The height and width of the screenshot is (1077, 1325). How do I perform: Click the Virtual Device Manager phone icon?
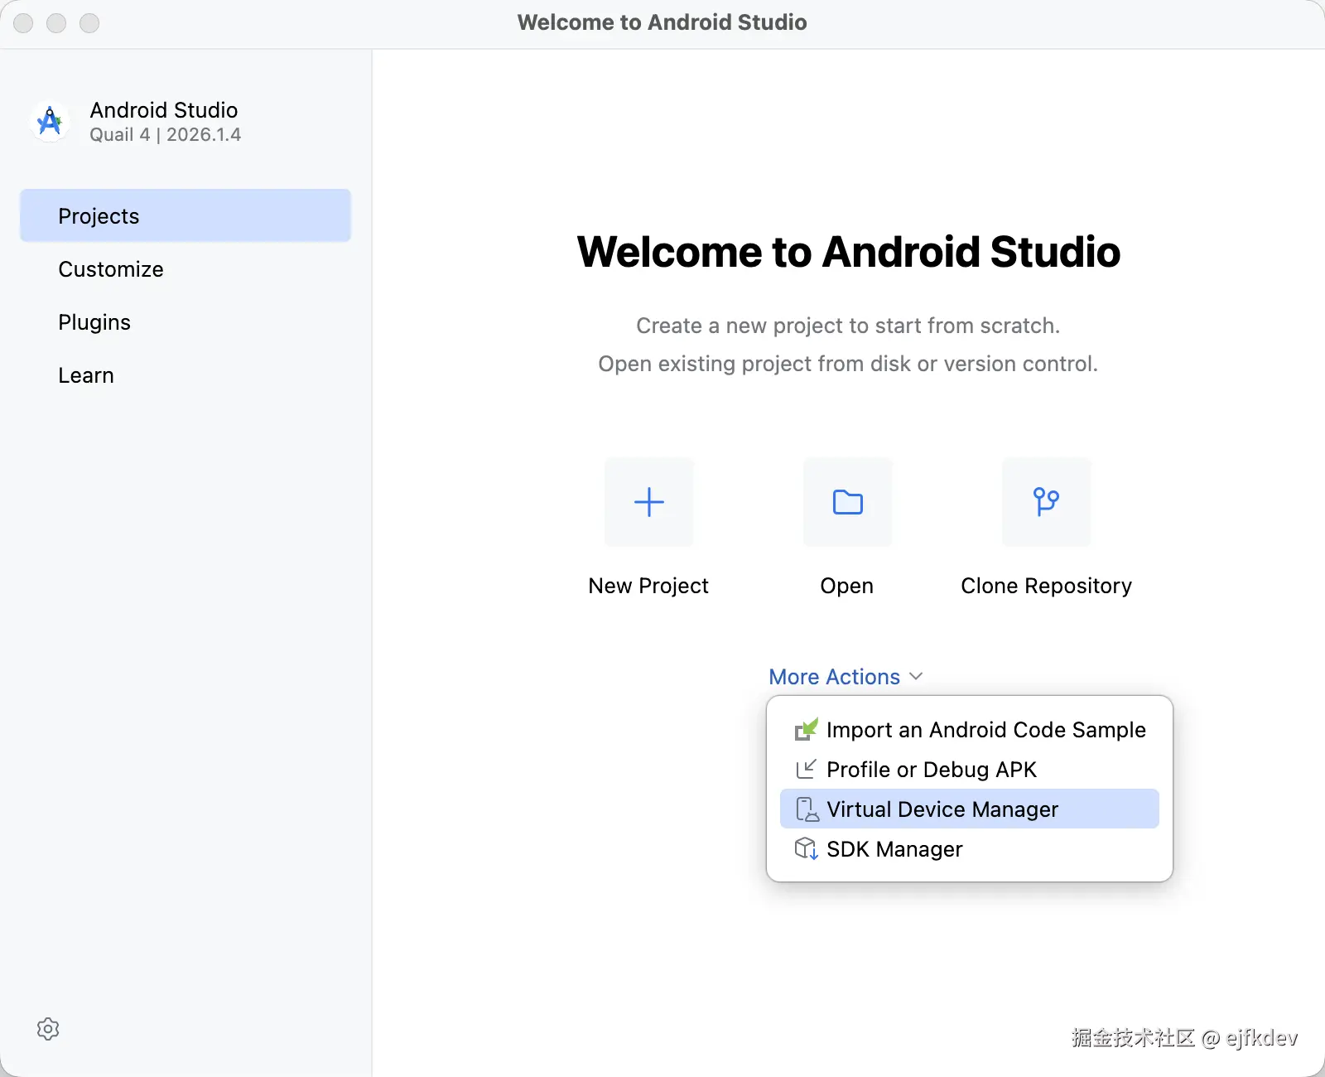tap(807, 809)
